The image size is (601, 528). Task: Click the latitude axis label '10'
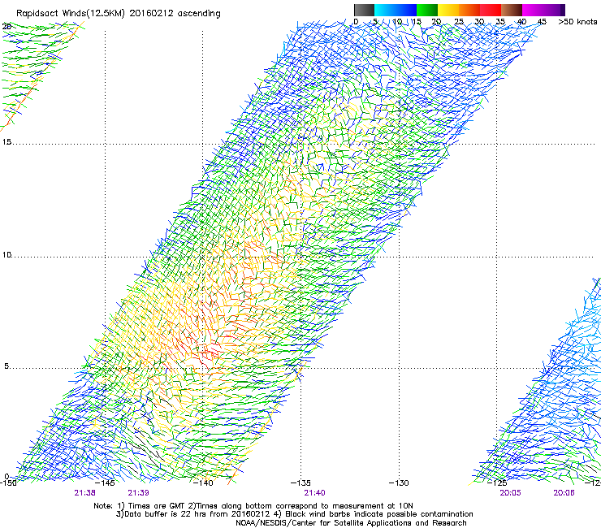click(x=6, y=254)
